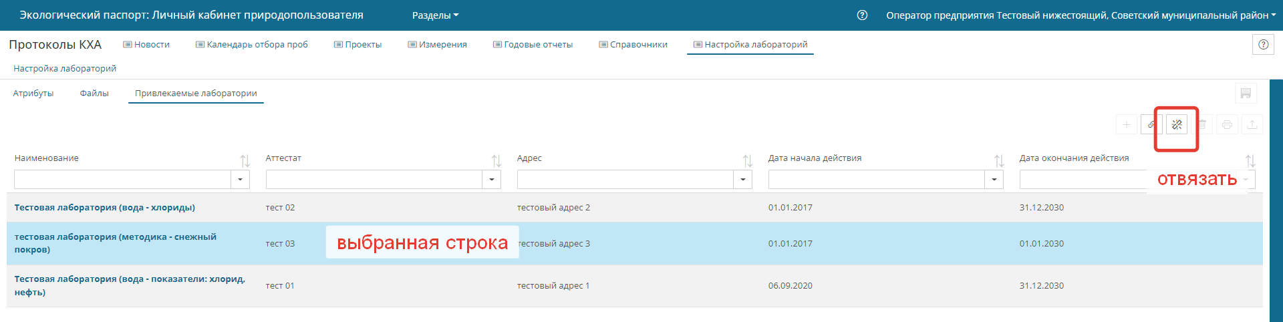Image resolution: width=1283 pixels, height=322 pixels.
Task: Click the link laboratory chain icon
Action: (x=1151, y=125)
